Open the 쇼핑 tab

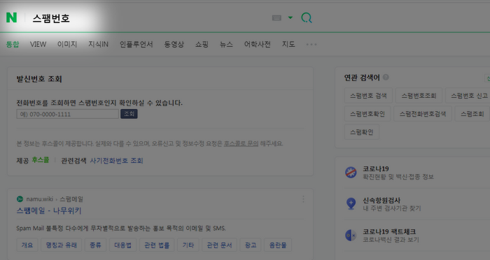pos(202,44)
